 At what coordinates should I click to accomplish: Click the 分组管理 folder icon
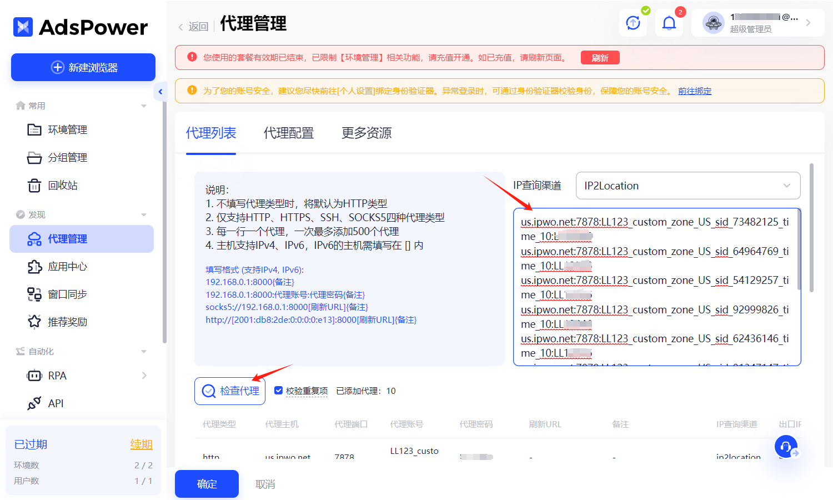(x=34, y=158)
